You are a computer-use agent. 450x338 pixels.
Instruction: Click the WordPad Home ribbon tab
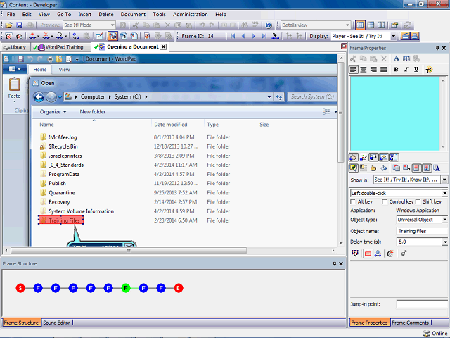pos(39,70)
